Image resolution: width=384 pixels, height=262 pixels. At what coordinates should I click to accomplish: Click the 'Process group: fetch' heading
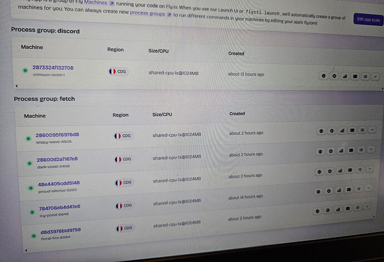pyautogui.click(x=45, y=99)
